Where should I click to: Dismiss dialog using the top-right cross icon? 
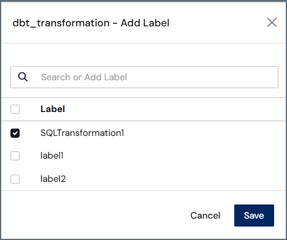click(272, 23)
